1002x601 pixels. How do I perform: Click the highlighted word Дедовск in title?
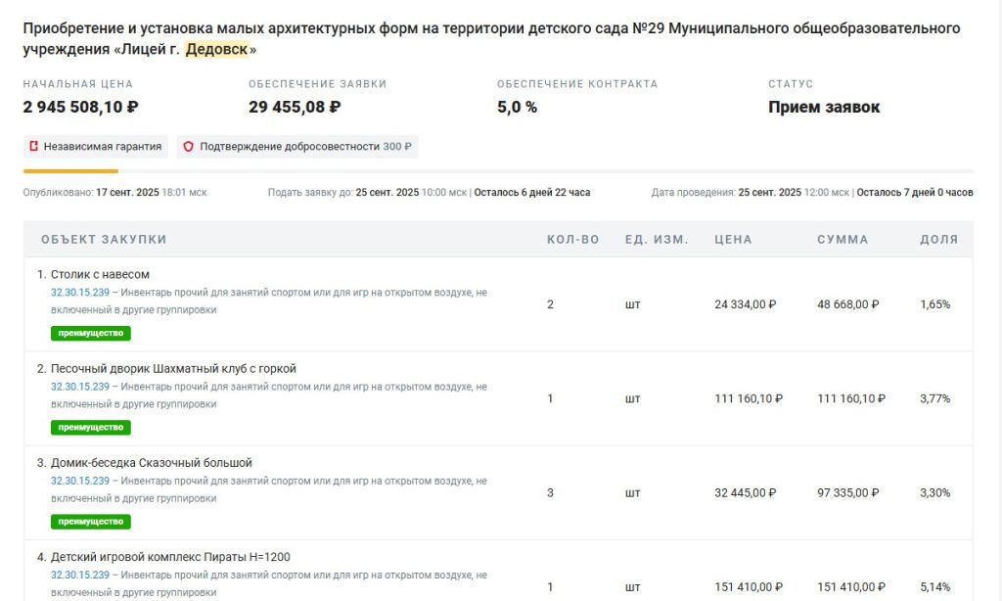[216, 50]
